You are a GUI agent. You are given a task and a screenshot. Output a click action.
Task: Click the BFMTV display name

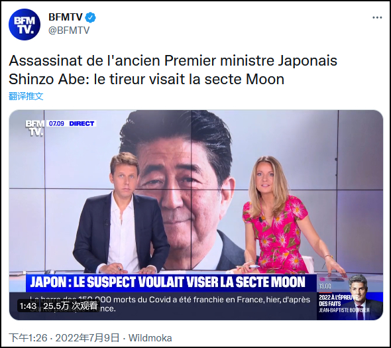(x=66, y=17)
